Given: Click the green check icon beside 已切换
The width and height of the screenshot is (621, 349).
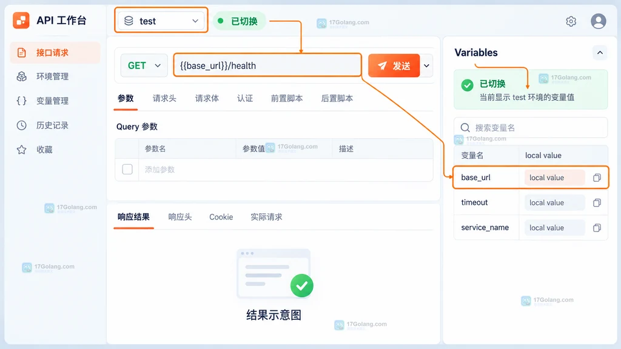Looking at the screenshot, I should click(468, 85).
